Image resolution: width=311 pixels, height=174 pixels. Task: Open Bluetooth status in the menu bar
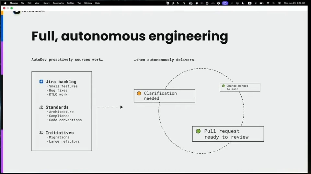click(256, 3)
